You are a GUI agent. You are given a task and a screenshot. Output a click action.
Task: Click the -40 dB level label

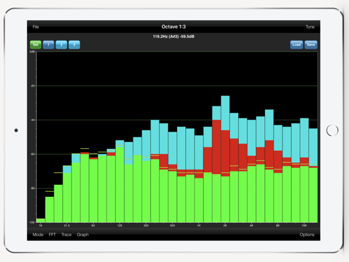[33, 120]
